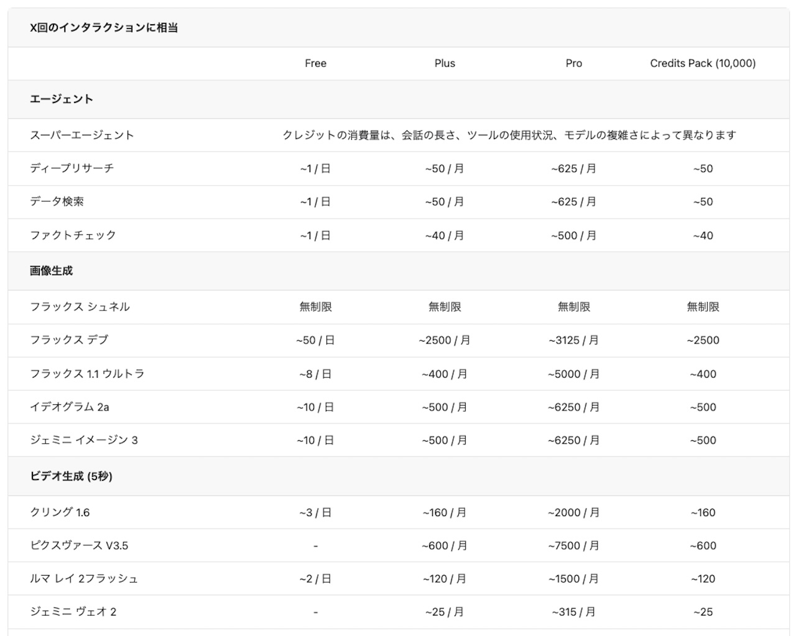The image size is (796, 636).
Task: Select the 'イデオグラム 2a' row label
Action: point(70,407)
